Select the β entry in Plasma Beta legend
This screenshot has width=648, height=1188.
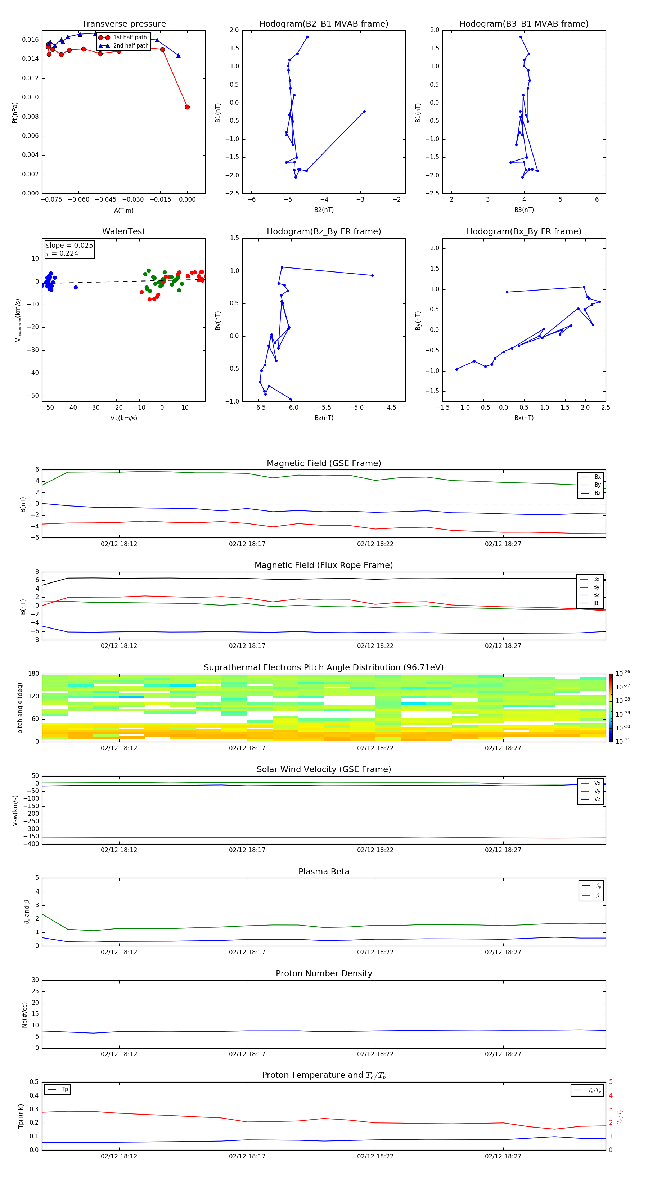[x=591, y=896]
